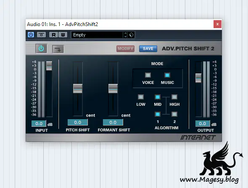Viewport: 248px width, 188px height.
Task: Open the Empty preset name field
Action: pyautogui.click(x=97, y=35)
